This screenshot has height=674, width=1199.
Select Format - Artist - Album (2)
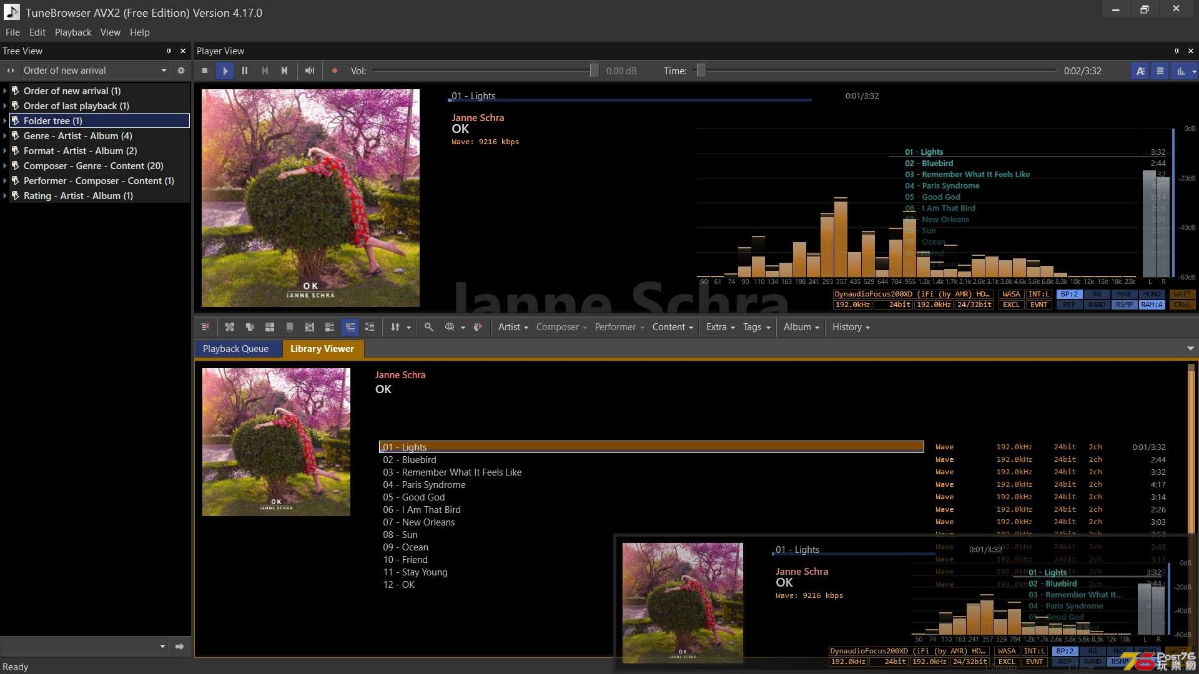pos(80,151)
